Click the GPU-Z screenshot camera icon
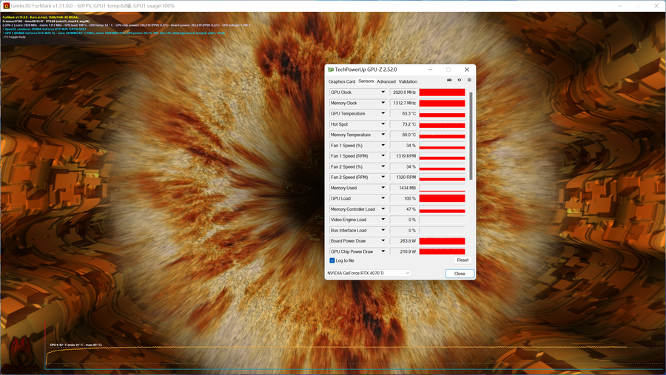This screenshot has height=375, width=666. point(449,80)
